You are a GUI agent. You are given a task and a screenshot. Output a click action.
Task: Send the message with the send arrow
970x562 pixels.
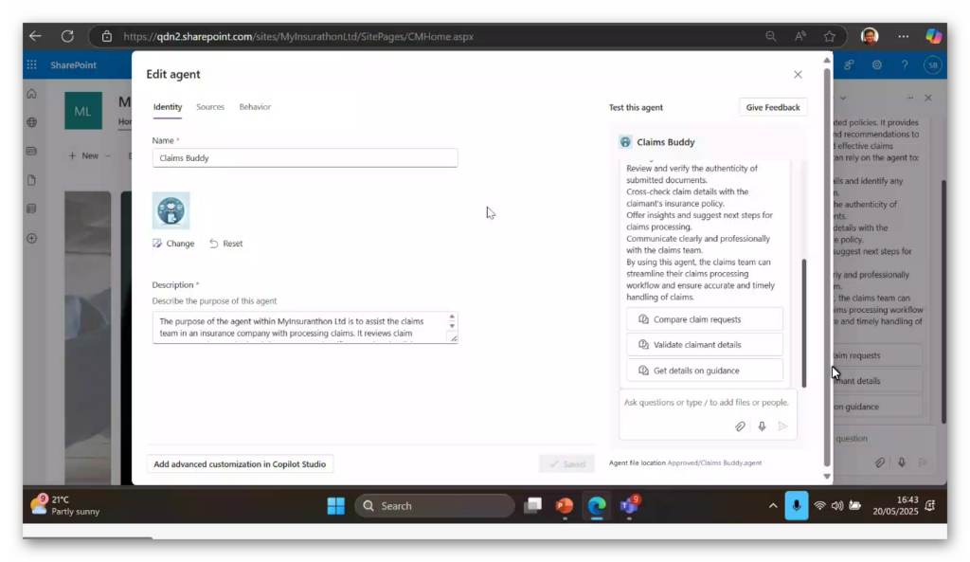(x=783, y=426)
